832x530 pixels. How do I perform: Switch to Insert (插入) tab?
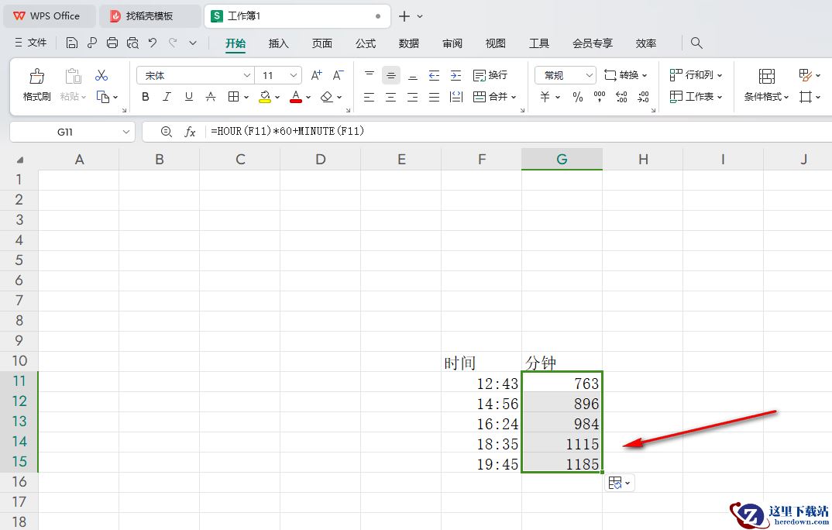pyautogui.click(x=279, y=43)
